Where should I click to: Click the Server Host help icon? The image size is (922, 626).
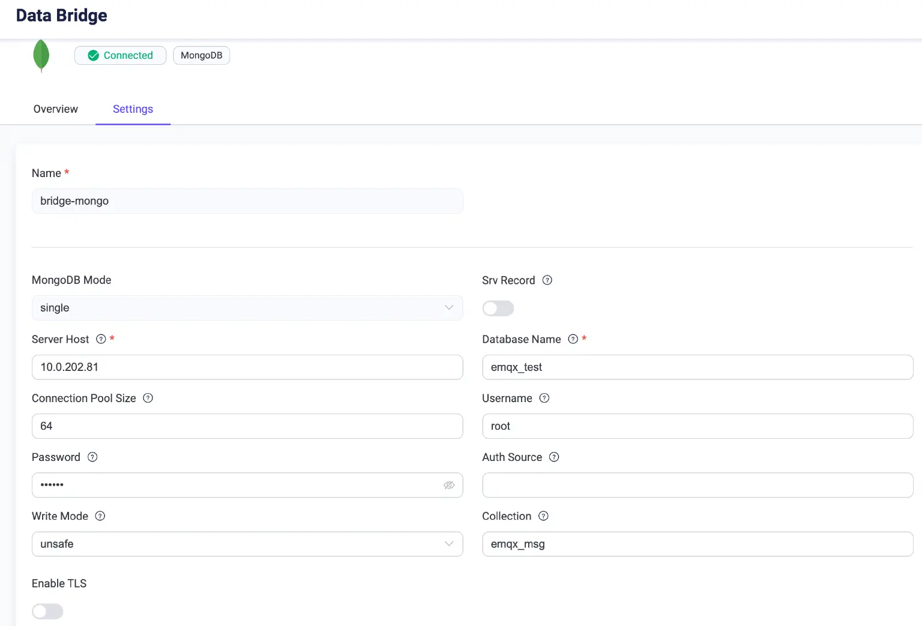pos(101,339)
